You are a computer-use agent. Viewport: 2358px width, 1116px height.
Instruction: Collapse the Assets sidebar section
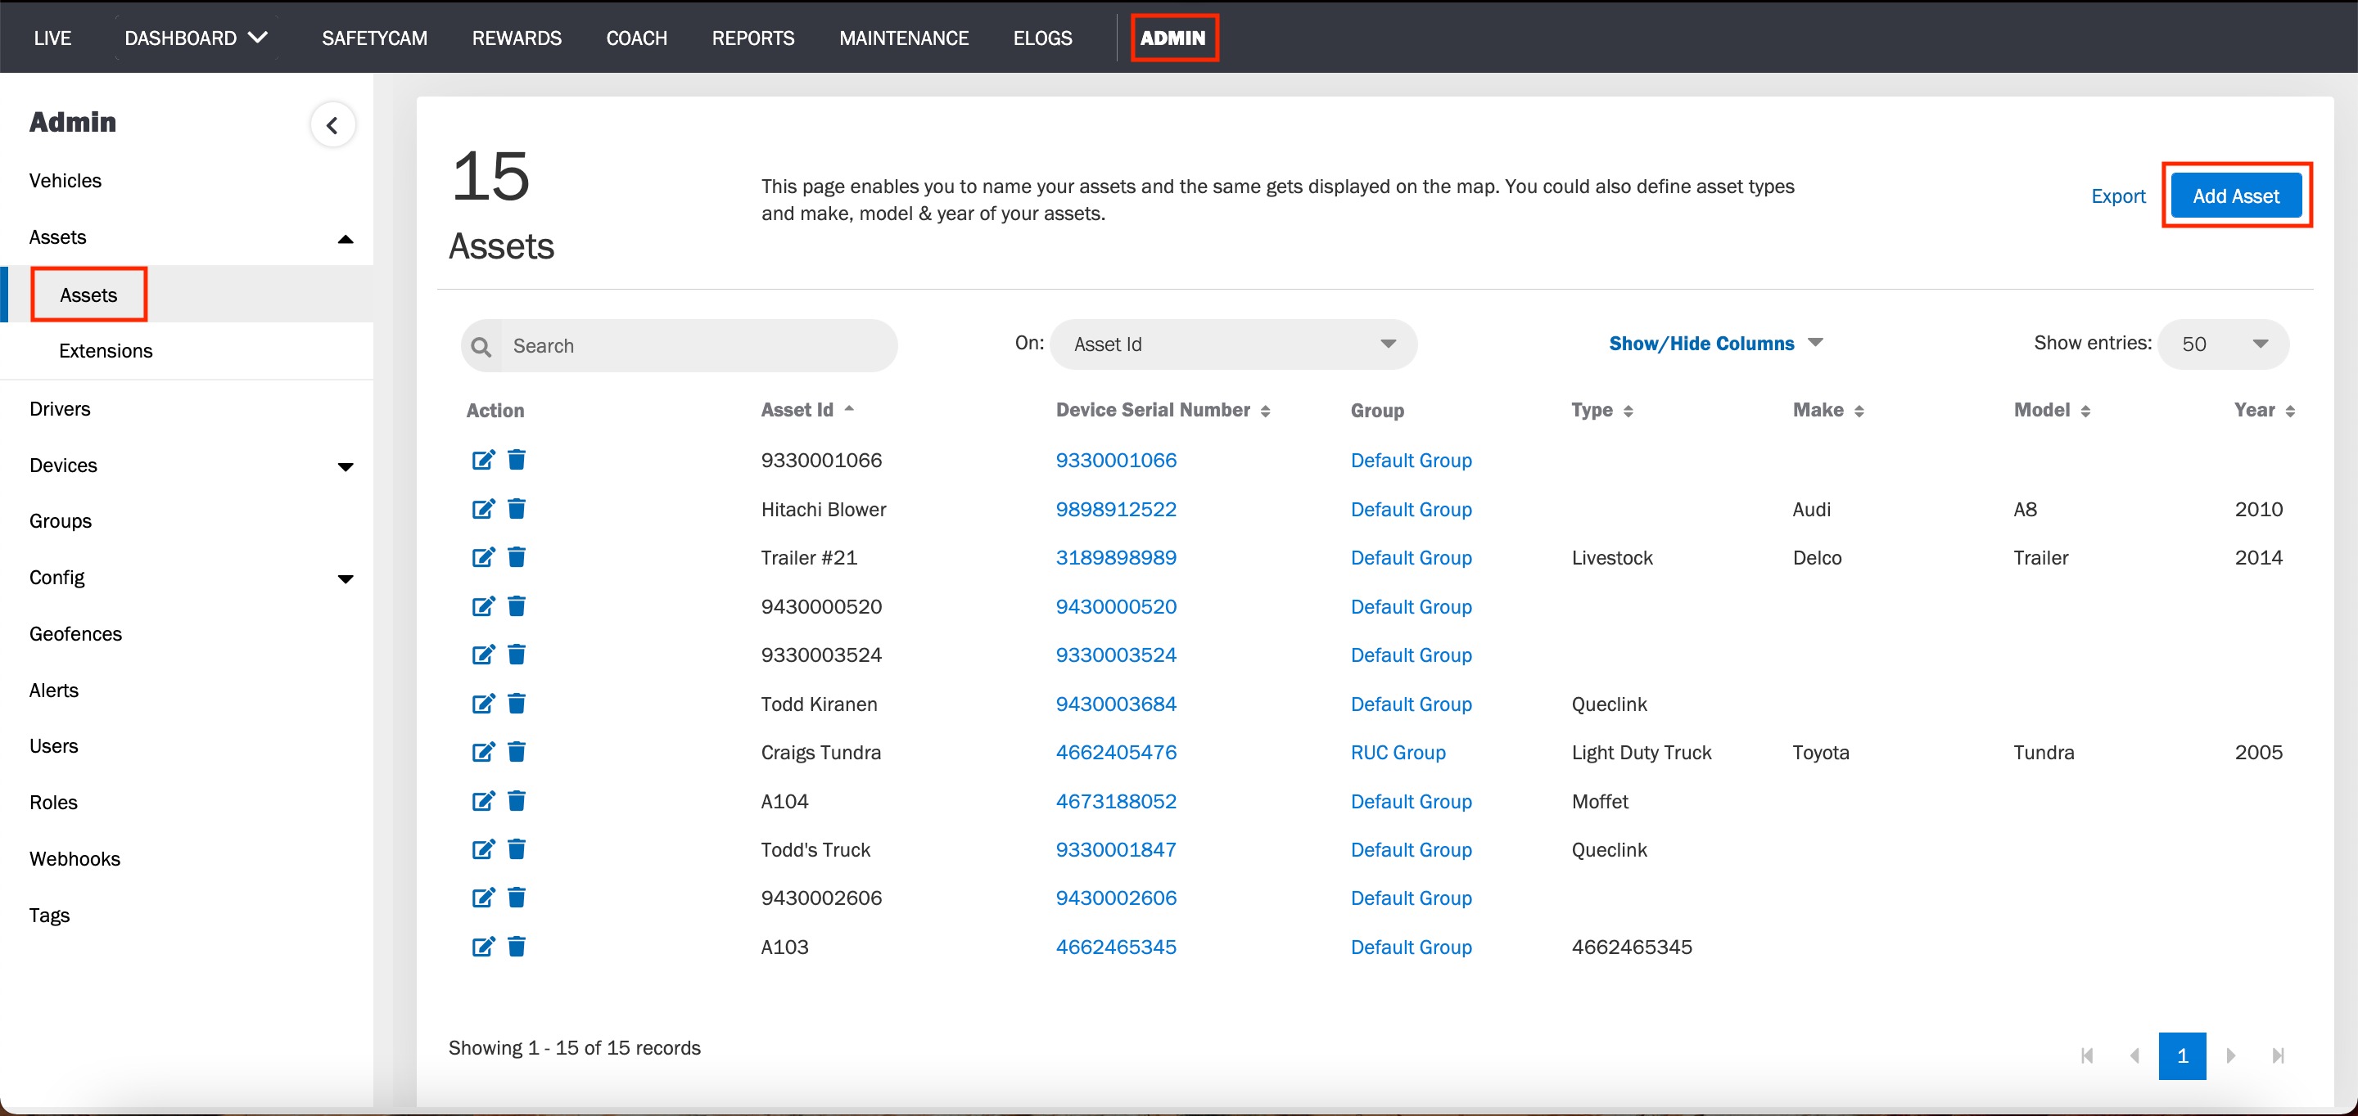345,239
